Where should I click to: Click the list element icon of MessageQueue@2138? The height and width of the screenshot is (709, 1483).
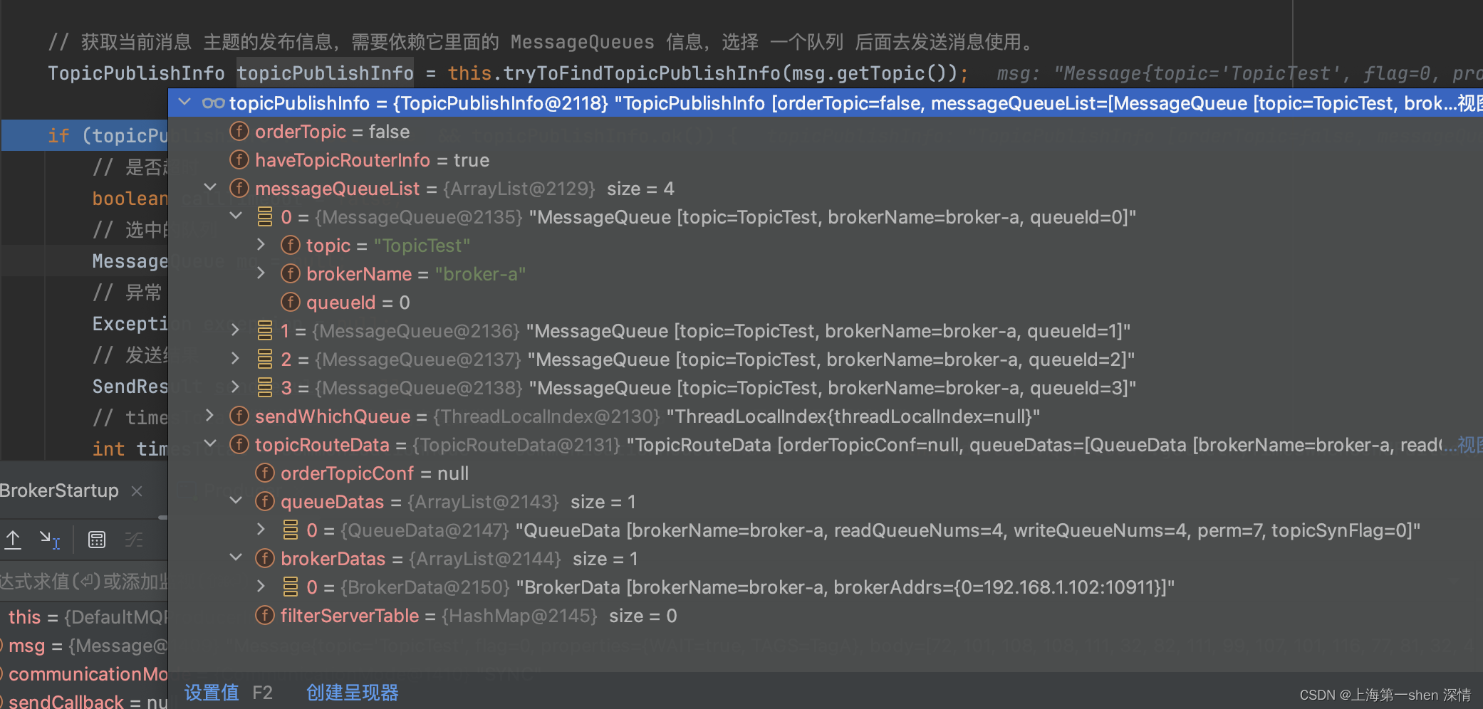265,388
